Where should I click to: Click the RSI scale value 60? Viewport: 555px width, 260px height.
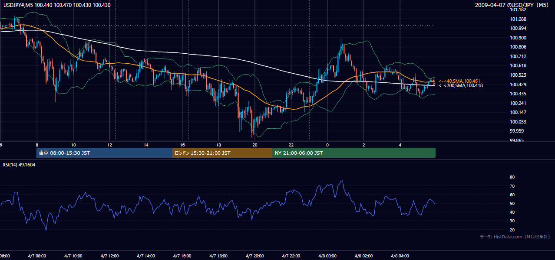pos(512,195)
